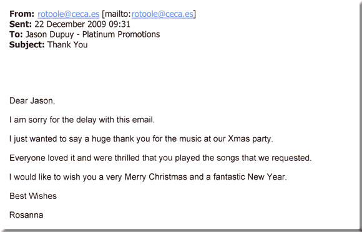Open the first rotoole@ceca.es sender link
The height and width of the screenshot is (232, 362).
tap(68, 14)
